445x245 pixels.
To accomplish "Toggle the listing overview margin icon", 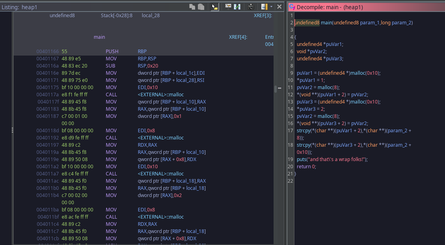I will pos(264,7).
